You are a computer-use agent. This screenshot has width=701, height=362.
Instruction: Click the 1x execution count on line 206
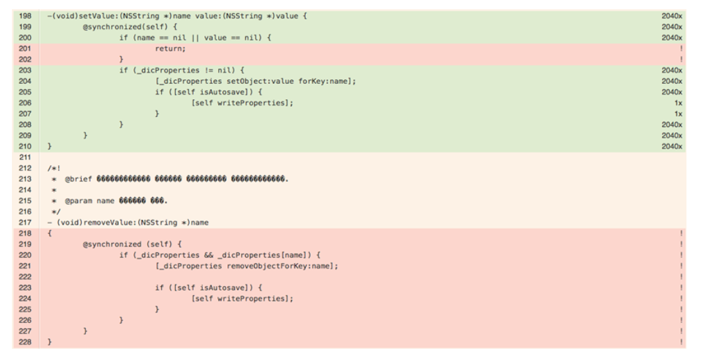click(677, 102)
